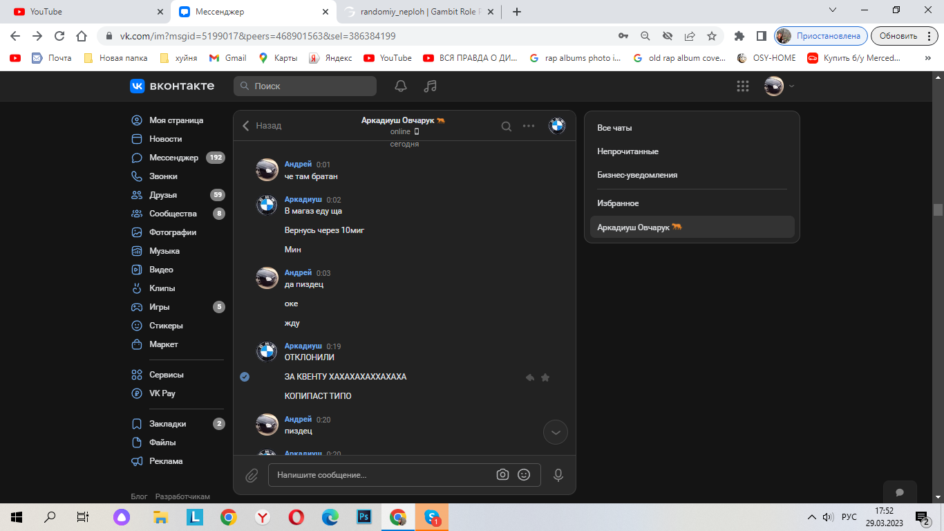Expand the profile account menu arrow
Image resolution: width=944 pixels, height=531 pixels.
(792, 86)
